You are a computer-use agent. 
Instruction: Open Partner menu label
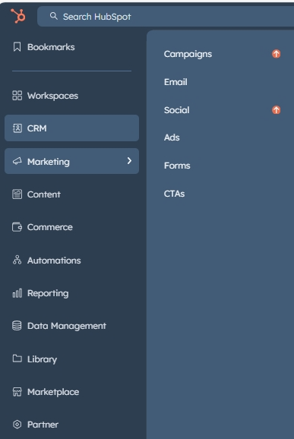click(x=43, y=425)
